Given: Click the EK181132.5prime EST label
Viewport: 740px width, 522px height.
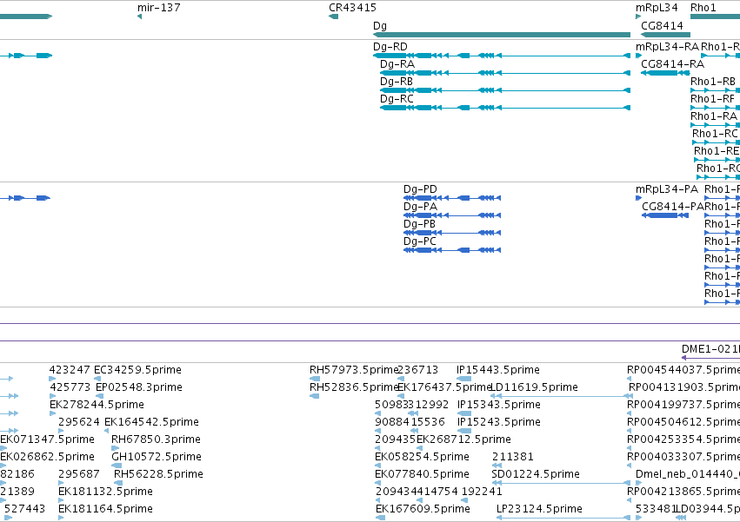Looking at the screenshot, I should coord(106,492).
